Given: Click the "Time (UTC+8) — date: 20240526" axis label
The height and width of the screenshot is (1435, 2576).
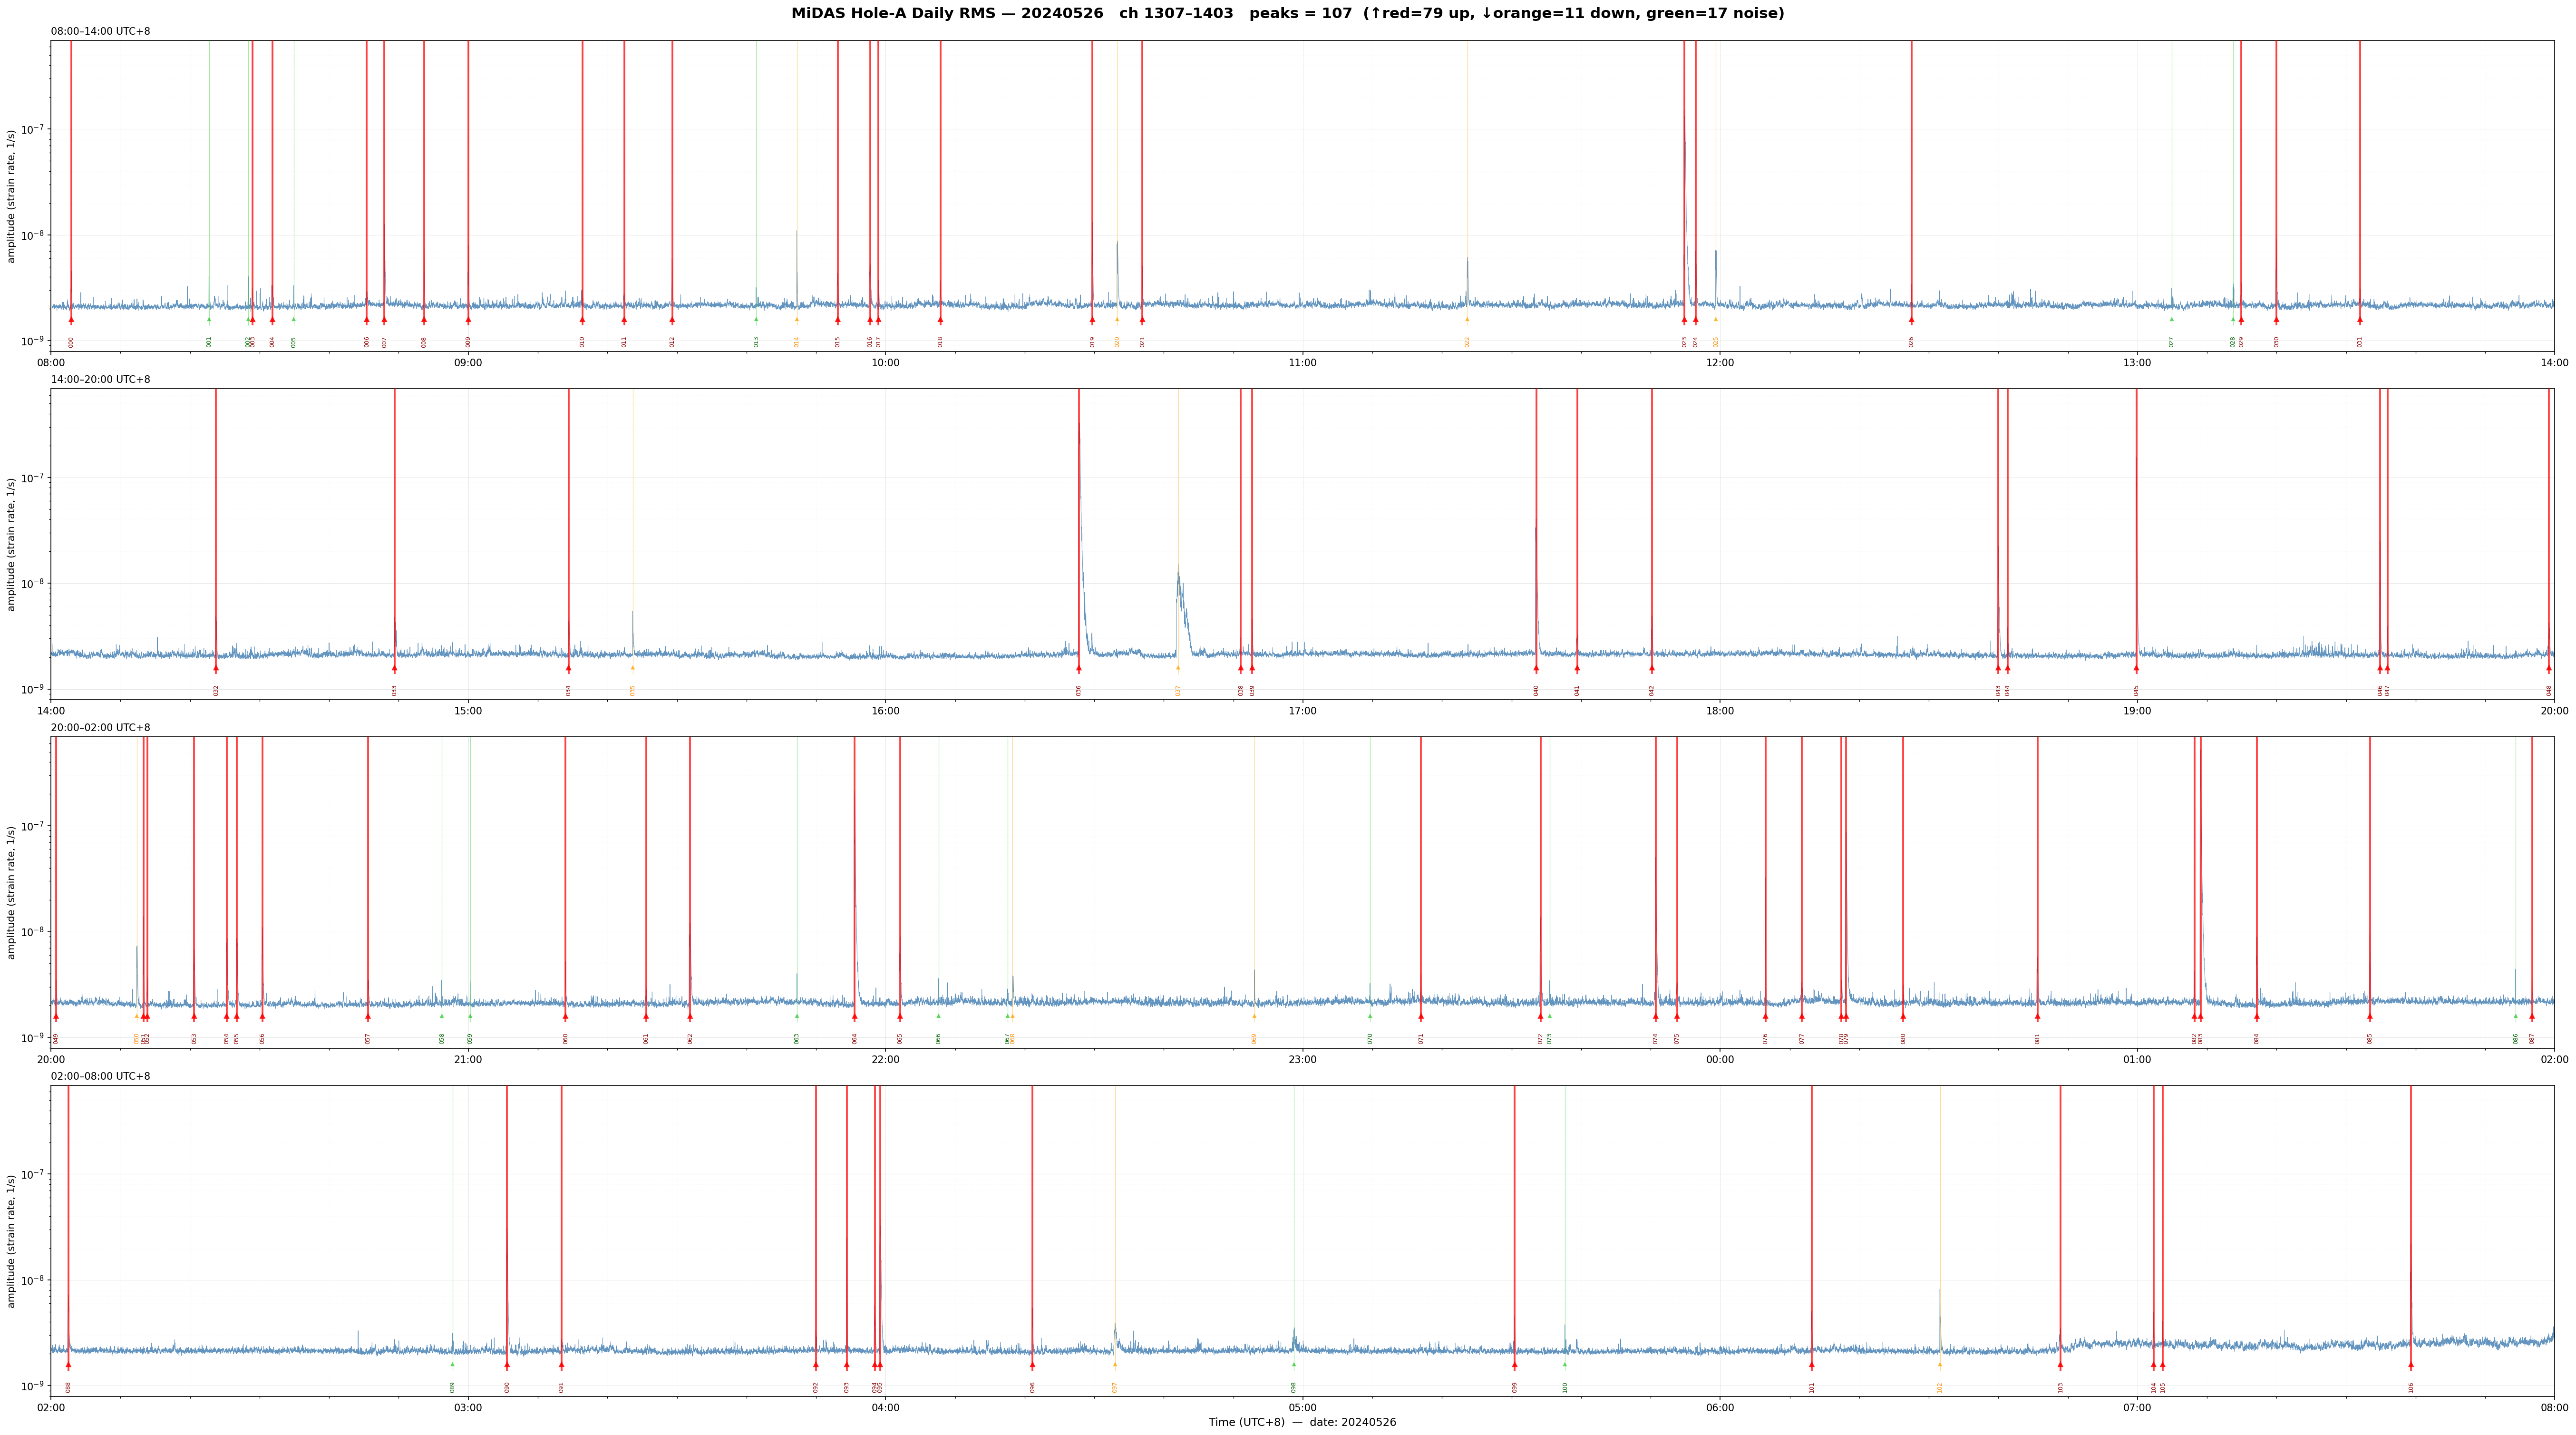Looking at the screenshot, I should (x=1302, y=1422).
